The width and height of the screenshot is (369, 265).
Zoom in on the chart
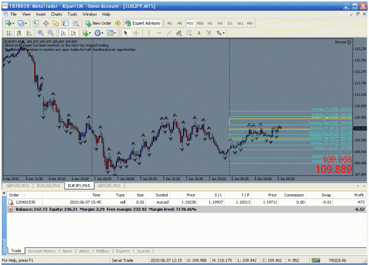[x=41, y=33]
